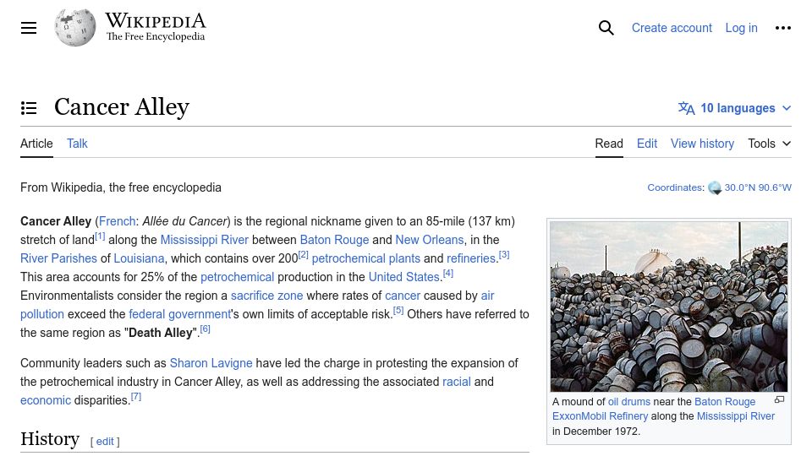Follow the sacrifice zone link
This screenshot has width=812, height=456.
266,296
